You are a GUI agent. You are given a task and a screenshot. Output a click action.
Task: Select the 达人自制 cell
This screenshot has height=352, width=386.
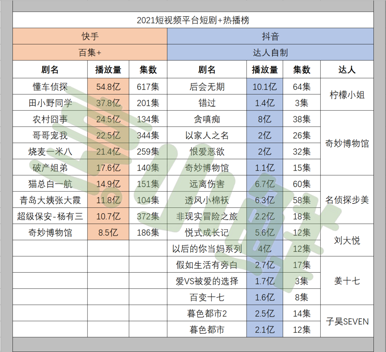pyautogui.click(x=270, y=53)
